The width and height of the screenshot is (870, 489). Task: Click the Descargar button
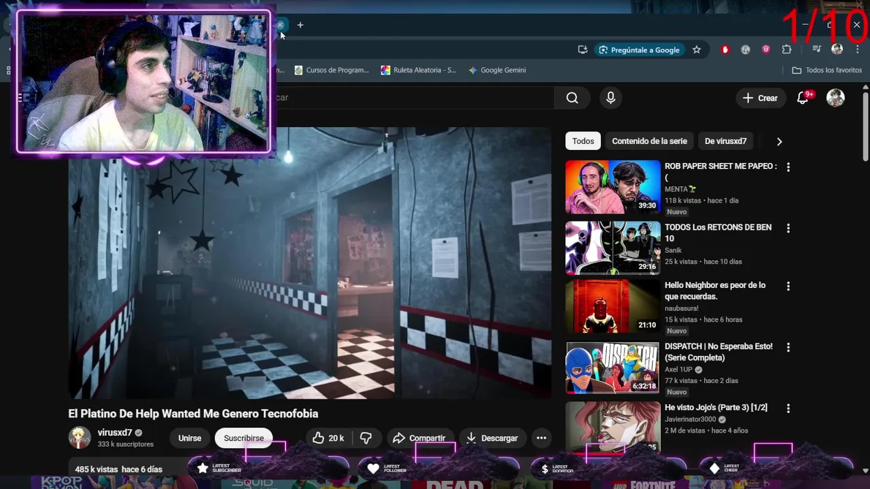(492, 438)
